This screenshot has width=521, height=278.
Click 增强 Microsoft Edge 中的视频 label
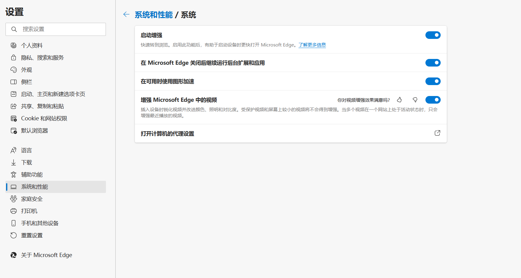179,100
